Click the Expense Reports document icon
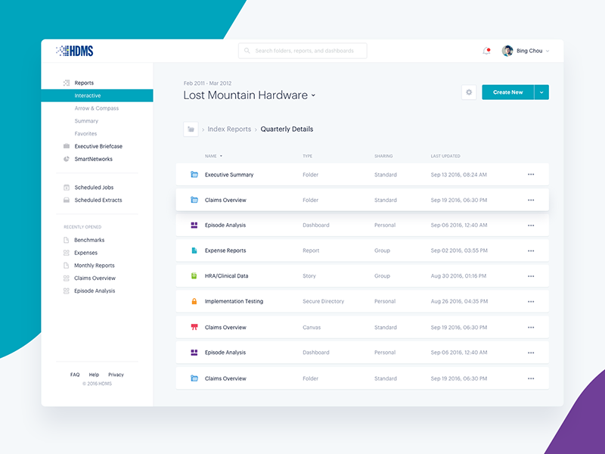Viewport: 605px width, 454px height. [x=194, y=250]
